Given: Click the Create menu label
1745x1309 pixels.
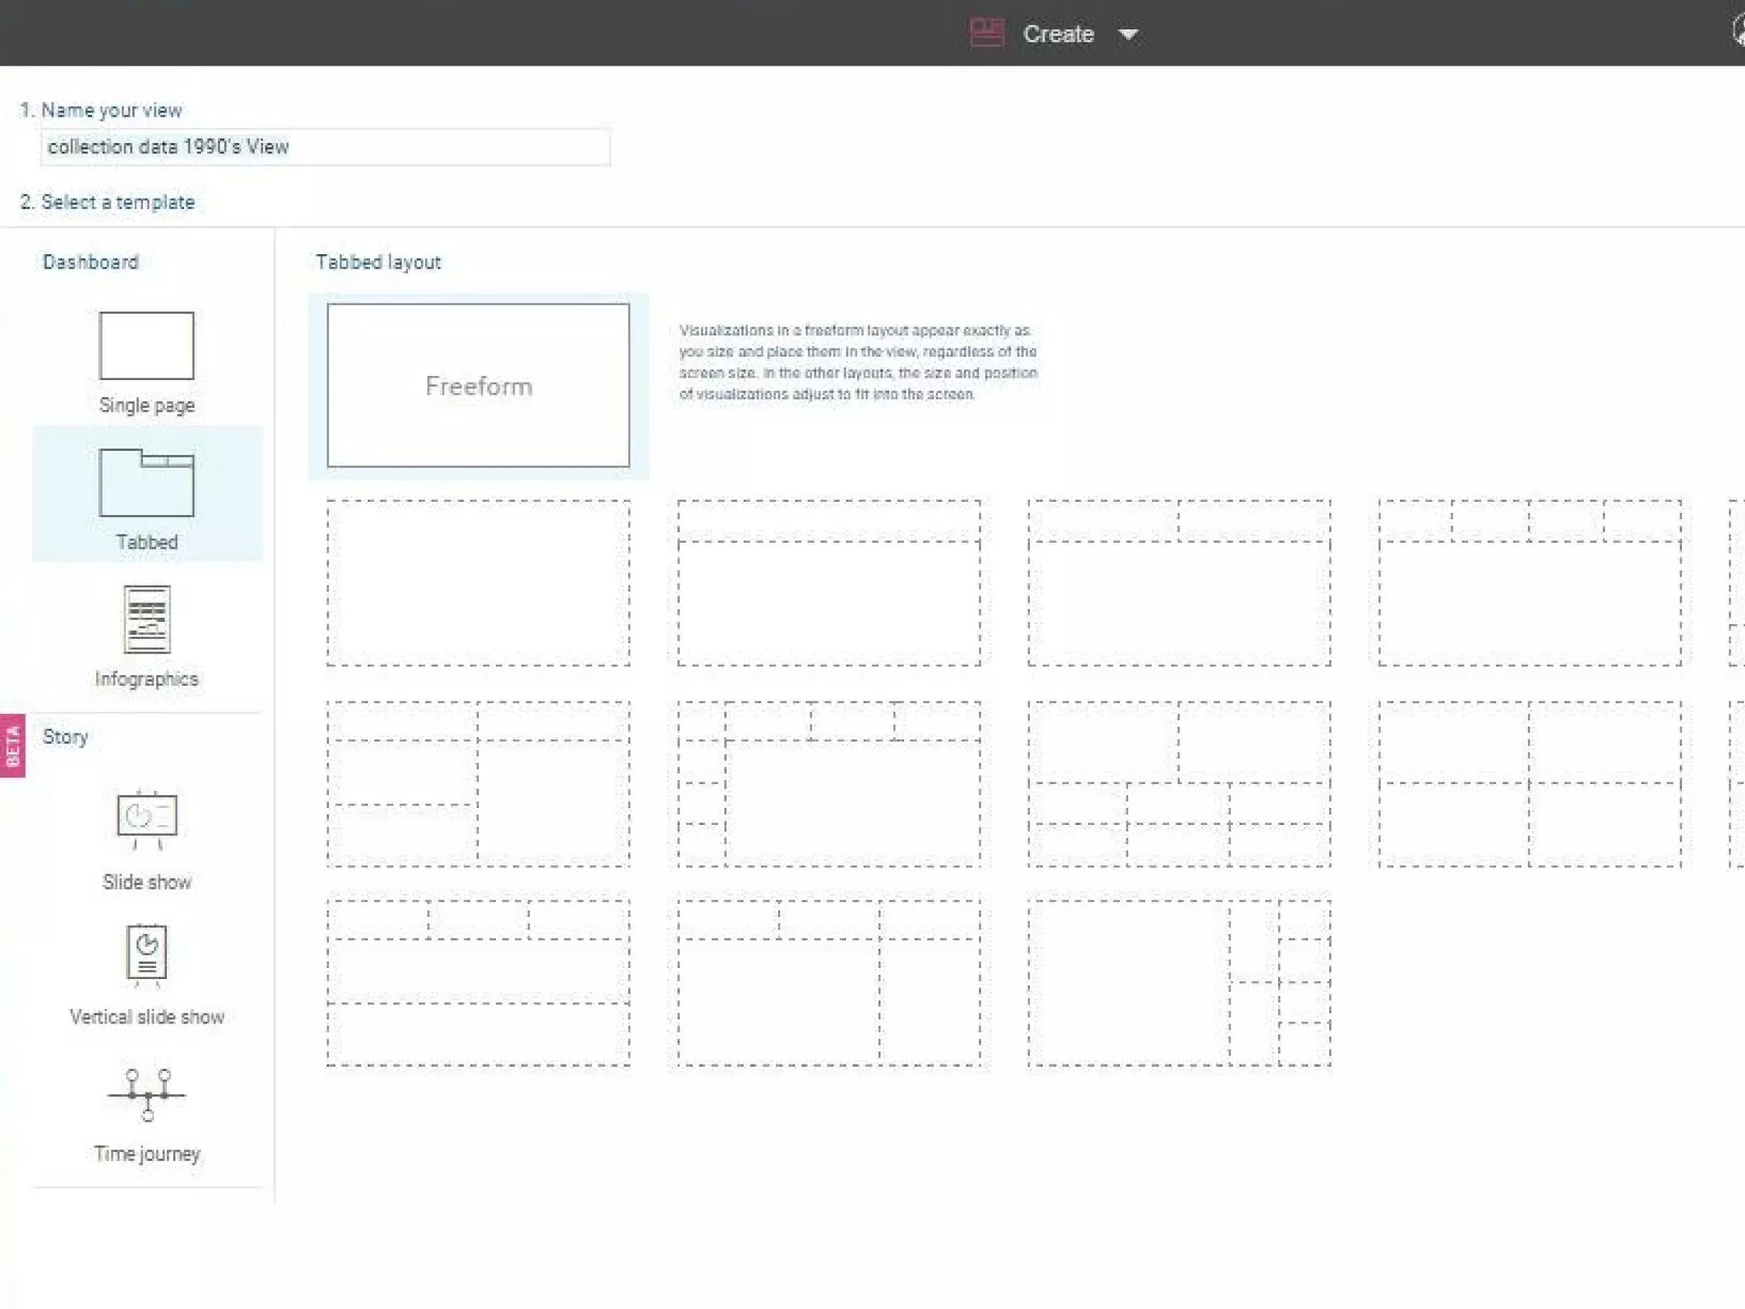Looking at the screenshot, I should [1058, 34].
